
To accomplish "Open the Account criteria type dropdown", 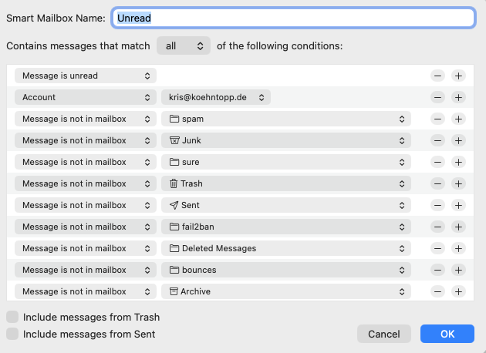I will 85,98.
